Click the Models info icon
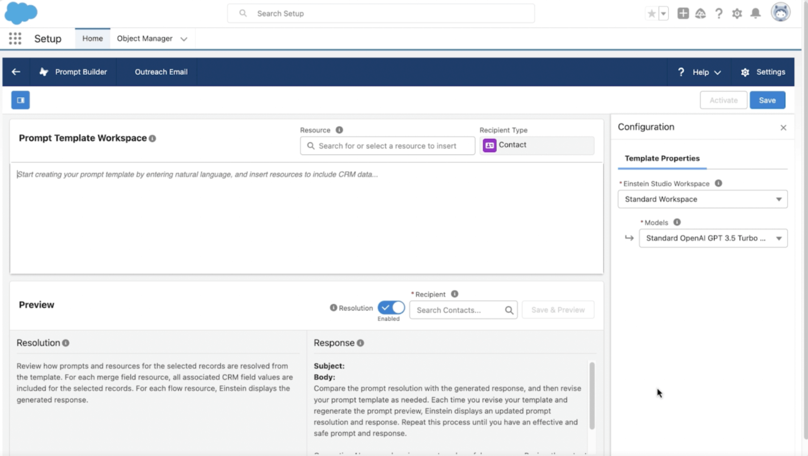Viewport: 808px width, 456px height. pyautogui.click(x=677, y=222)
